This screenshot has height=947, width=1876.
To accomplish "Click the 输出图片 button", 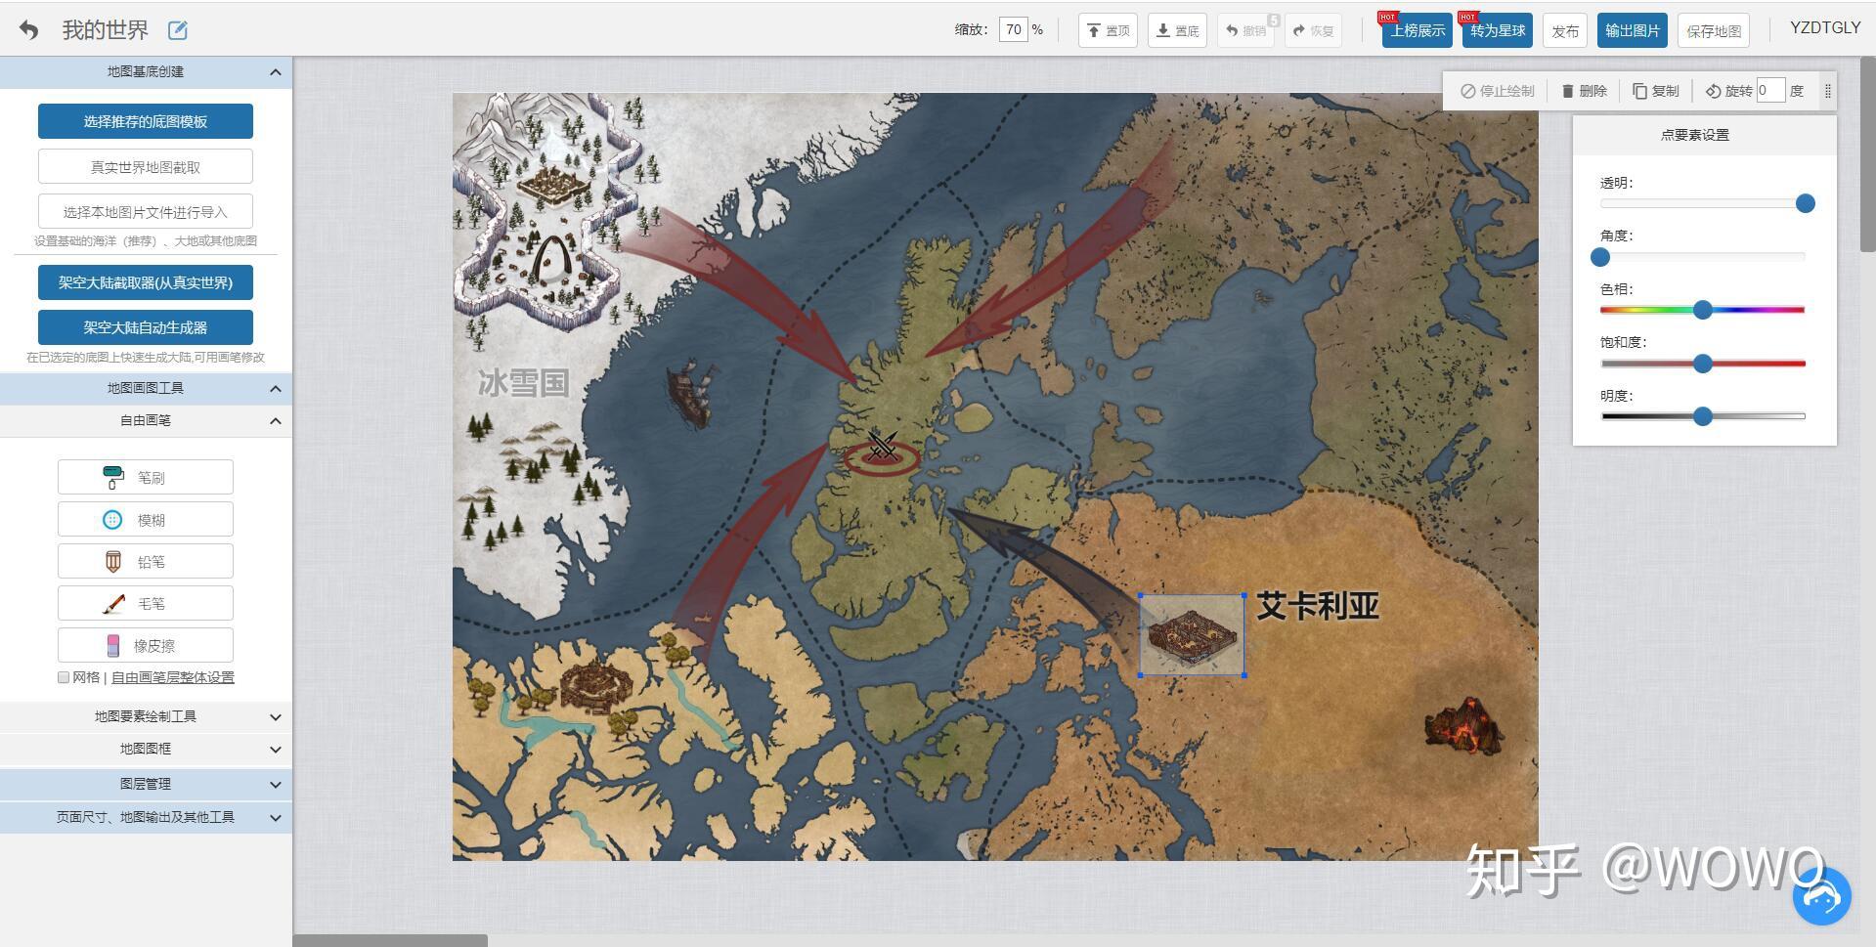I will click(1632, 30).
